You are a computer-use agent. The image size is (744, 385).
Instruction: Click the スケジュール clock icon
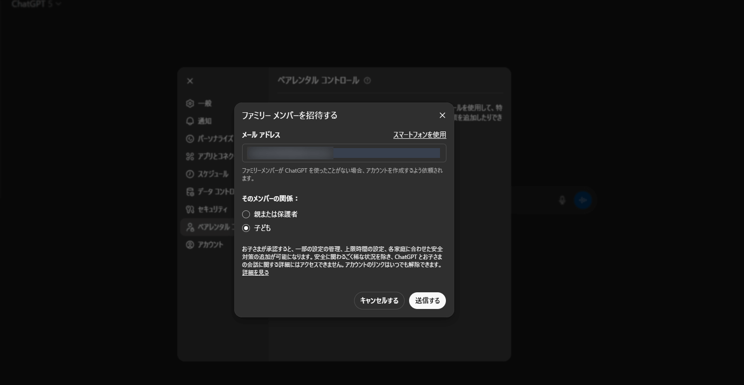pyautogui.click(x=190, y=174)
